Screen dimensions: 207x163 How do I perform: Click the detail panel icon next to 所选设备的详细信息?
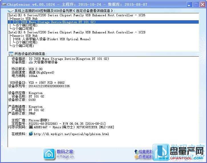[11, 54]
